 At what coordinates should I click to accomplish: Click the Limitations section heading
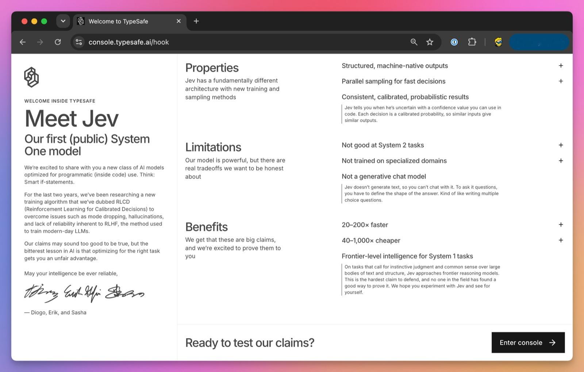click(x=213, y=147)
